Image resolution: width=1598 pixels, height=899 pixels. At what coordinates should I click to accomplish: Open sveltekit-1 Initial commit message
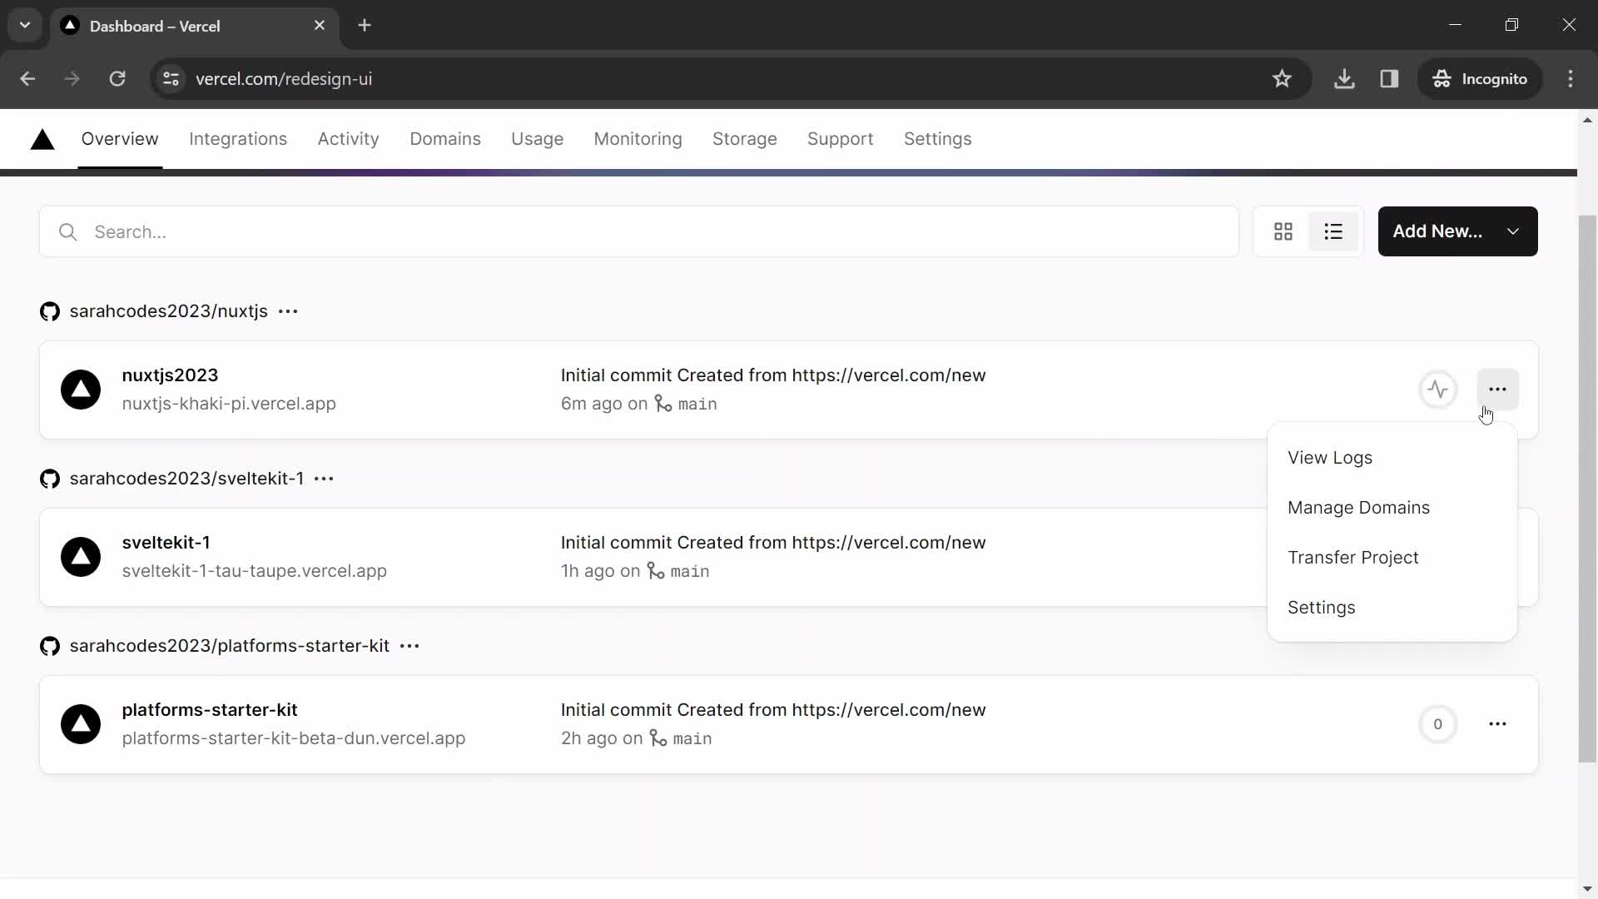773,543
